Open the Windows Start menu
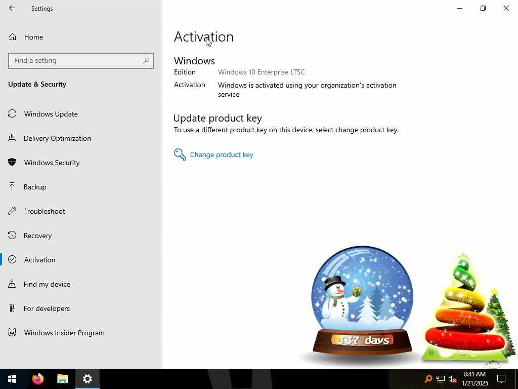Screen dimensions: 518x389 pyautogui.click(x=12, y=379)
